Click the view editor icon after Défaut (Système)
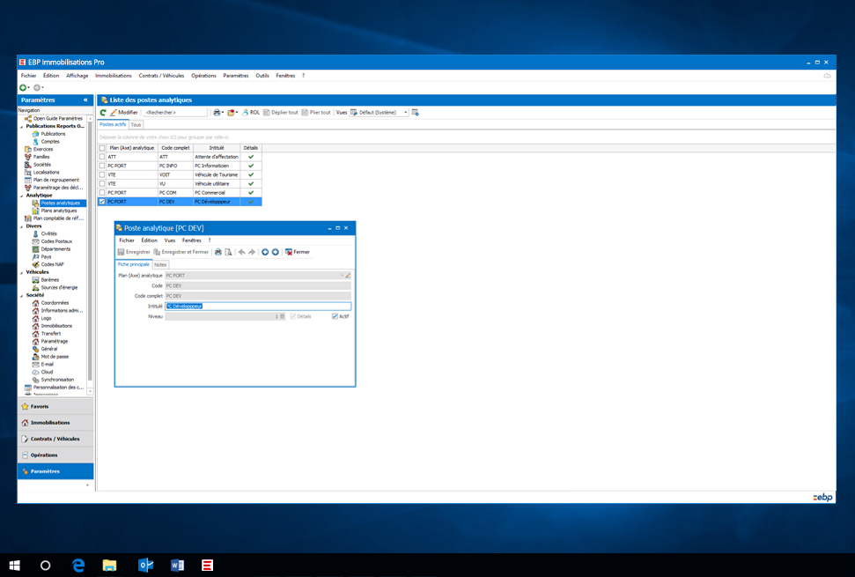The width and height of the screenshot is (855, 577). click(416, 113)
